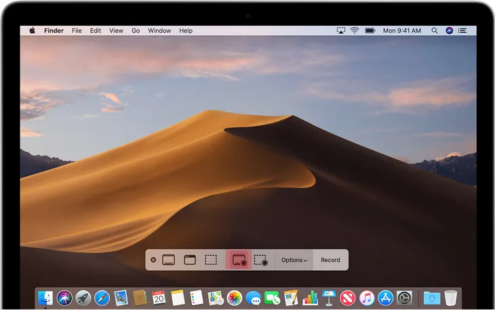This screenshot has height=310, width=495.
Task: Open the Go menu
Action: [136, 30]
